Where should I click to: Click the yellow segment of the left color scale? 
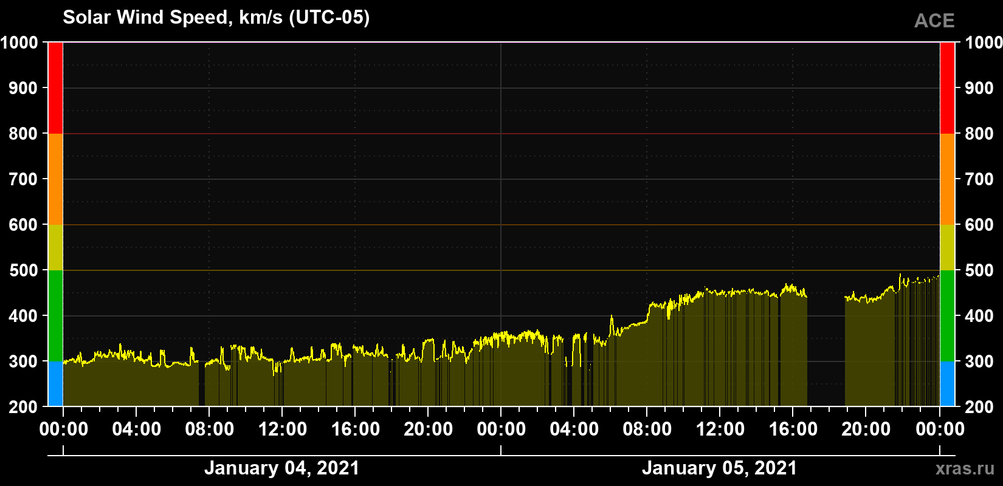tap(55, 247)
